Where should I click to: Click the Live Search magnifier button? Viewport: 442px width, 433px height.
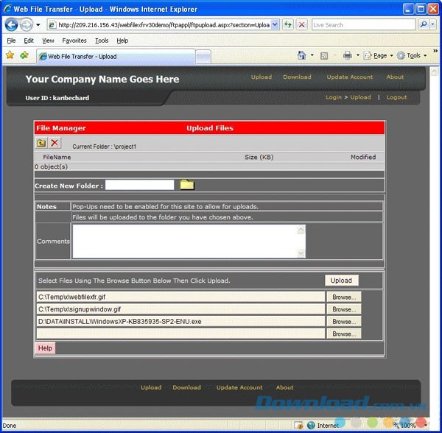(x=423, y=25)
